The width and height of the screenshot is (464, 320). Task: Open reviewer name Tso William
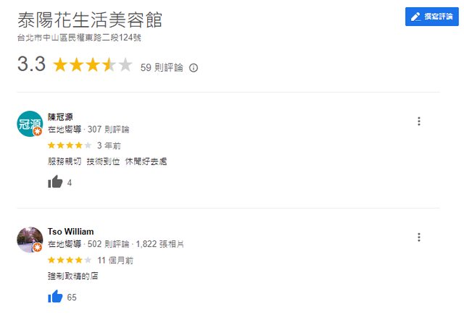point(70,232)
